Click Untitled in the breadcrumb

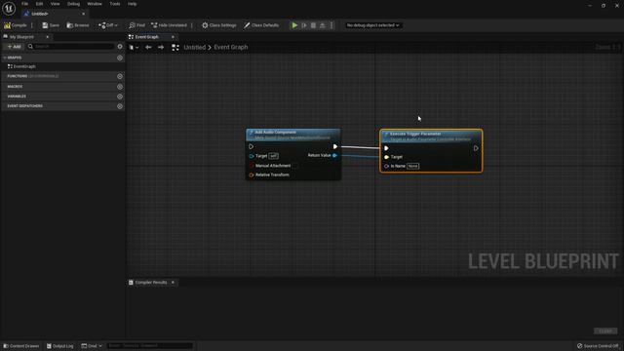(195, 48)
